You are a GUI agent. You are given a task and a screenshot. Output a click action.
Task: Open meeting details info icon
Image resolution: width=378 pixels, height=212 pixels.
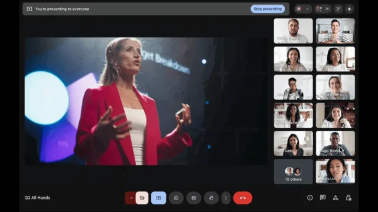pyautogui.click(x=309, y=198)
